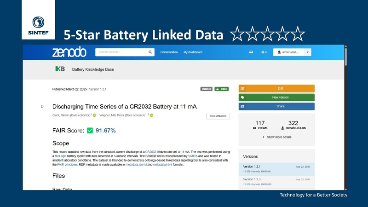Click Simon Clark's ORCID icon
The height and width of the screenshot is (207, 368).
[94, 115]
